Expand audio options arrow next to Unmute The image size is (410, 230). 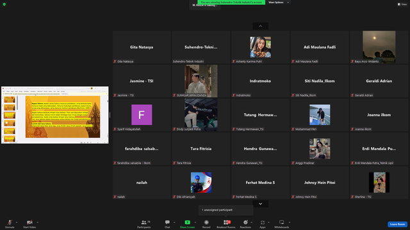[17, 222]
